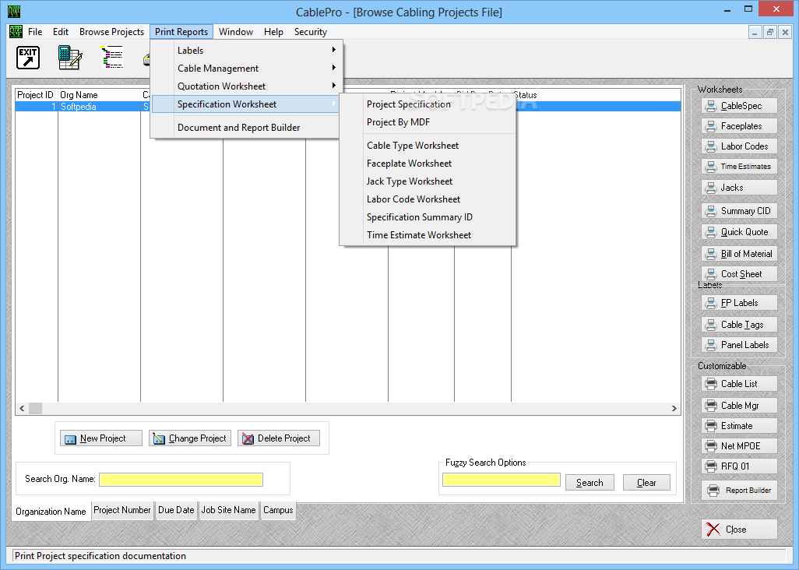Click the RFQ 01 printer icon
This screenshot has width=799, height=570.
click(711, 466)
